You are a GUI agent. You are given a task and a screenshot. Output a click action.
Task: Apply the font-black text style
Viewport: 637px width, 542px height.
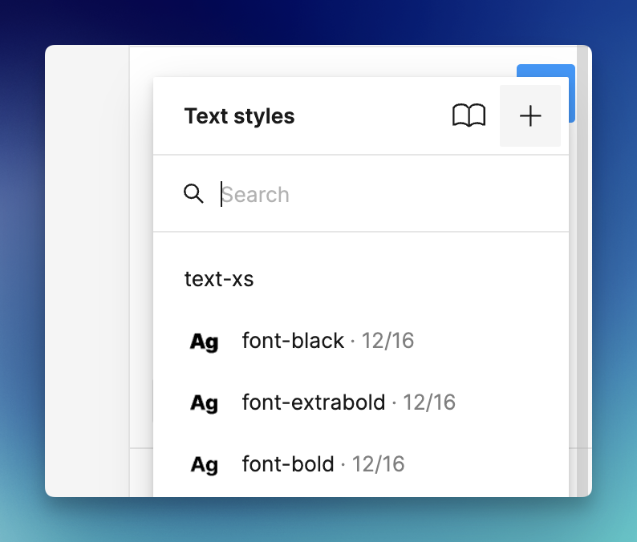[x=293, y=341]
